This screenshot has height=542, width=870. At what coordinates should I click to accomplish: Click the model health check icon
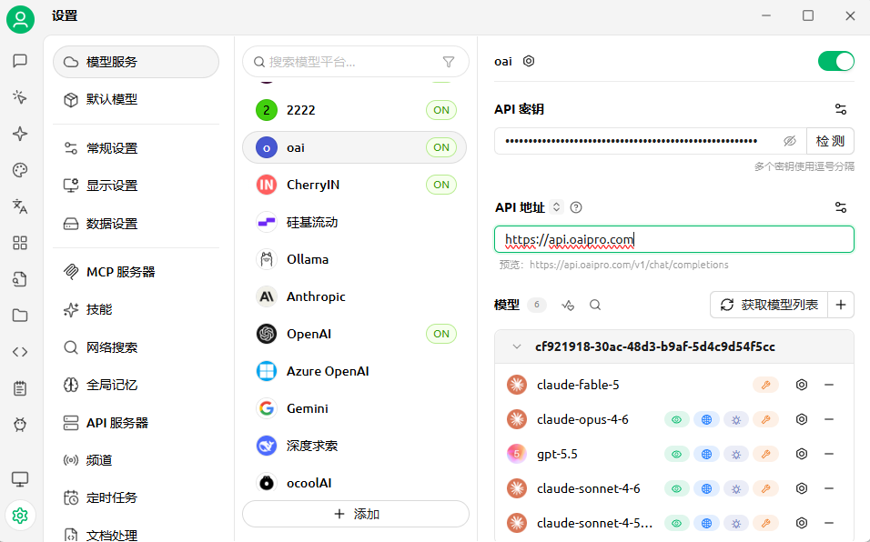pyautogui.click(x=568, y=305)
